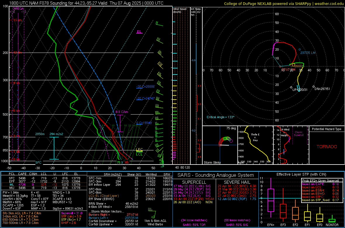Click the 'Storm Slinky' panel label

click(x=212, y=162)
